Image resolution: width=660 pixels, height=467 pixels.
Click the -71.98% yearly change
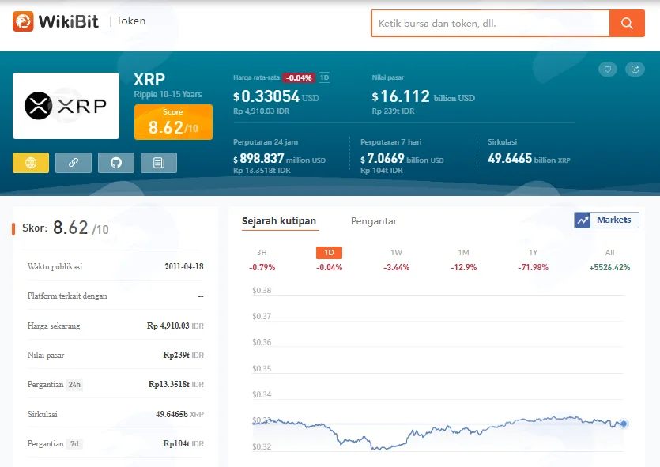point(534,268)
